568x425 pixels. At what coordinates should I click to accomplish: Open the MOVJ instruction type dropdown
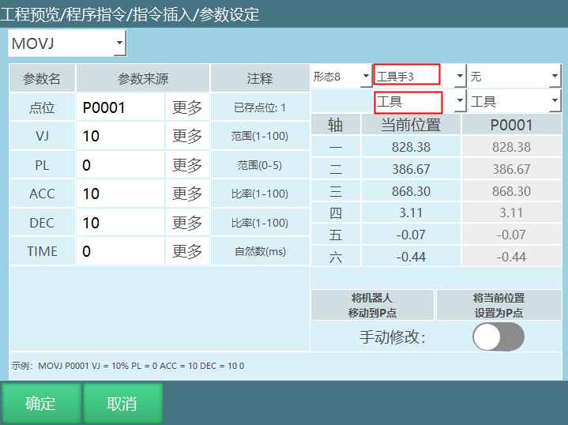(67, 43)
